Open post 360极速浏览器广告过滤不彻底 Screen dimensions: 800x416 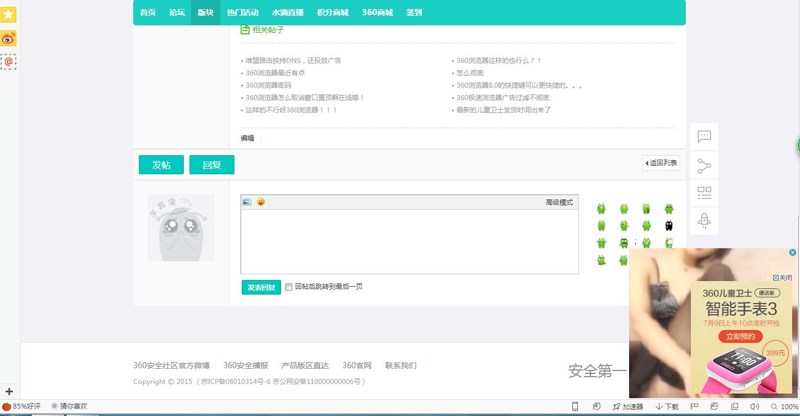503,97
